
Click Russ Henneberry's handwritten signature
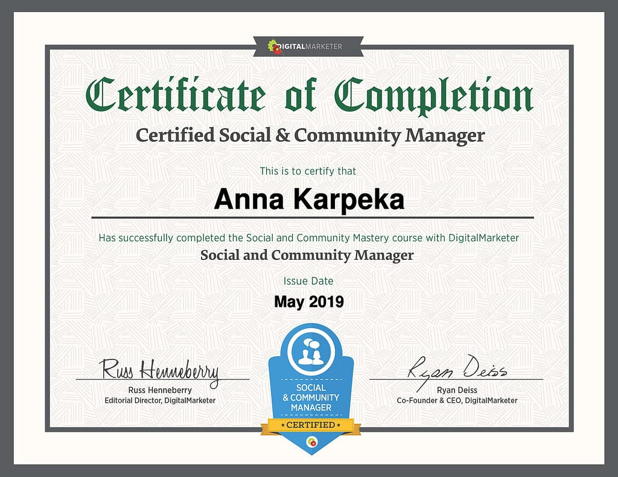point(159,370)
